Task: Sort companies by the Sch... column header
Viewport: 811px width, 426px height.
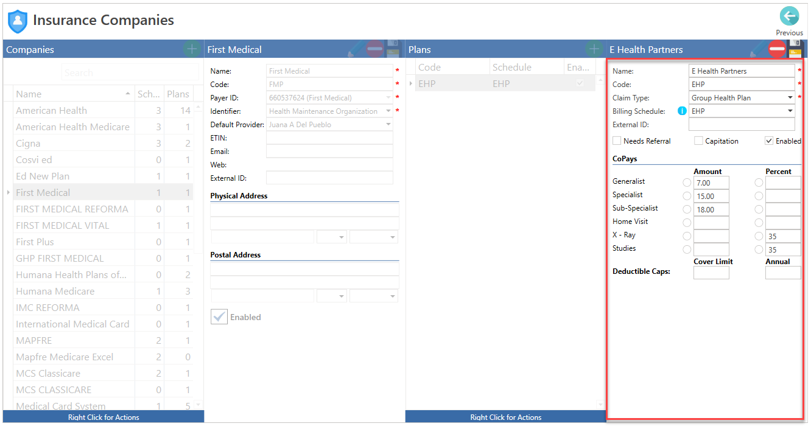Action: pyautogui.click(x=149, y=94)
